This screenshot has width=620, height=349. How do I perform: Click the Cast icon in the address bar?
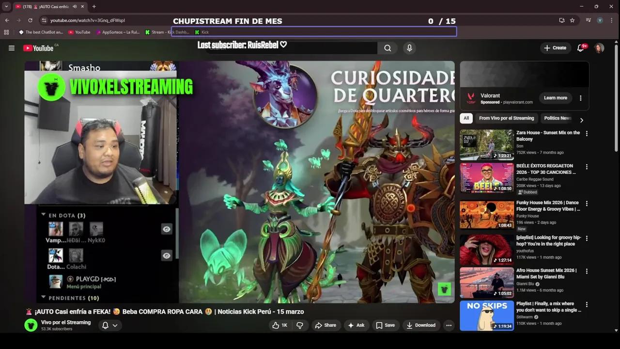(x=561, y=20)
